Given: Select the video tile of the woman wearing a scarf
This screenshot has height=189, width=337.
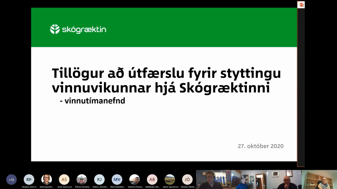Looking at the screenshot, I should pyautogui.click(x=320, y=179).
